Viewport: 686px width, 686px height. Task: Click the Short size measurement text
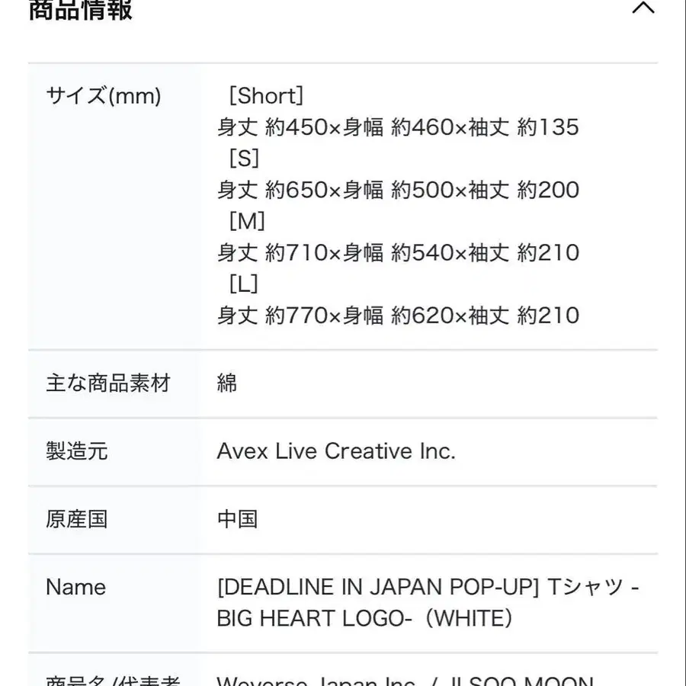398,127
